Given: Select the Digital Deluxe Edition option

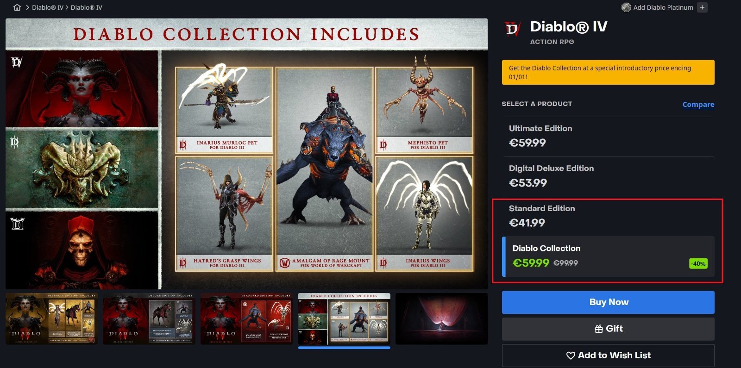Looking at the screenshot, I should click(x=608, y=176).
